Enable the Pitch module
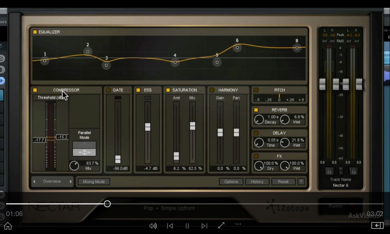 tap(256, 90)
